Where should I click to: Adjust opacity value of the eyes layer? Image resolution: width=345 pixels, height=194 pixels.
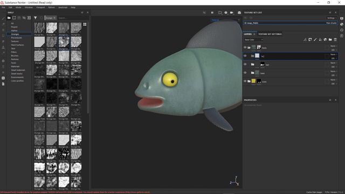[333, 84]
